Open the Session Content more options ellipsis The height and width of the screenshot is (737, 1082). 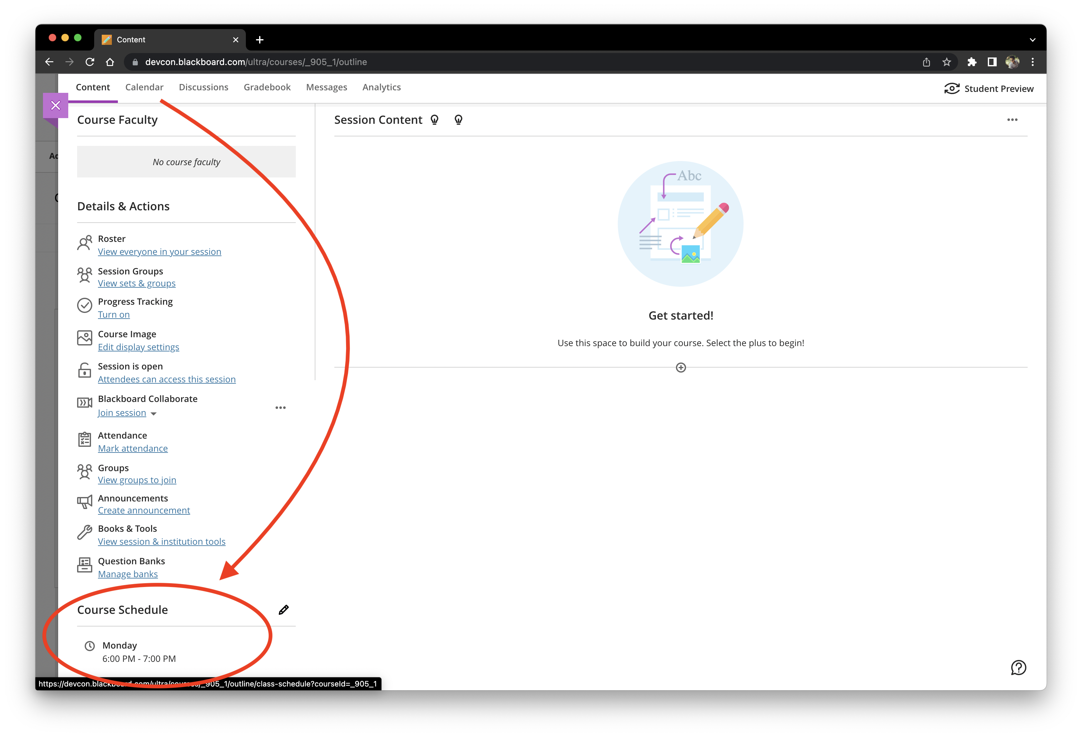[1012, 120]
